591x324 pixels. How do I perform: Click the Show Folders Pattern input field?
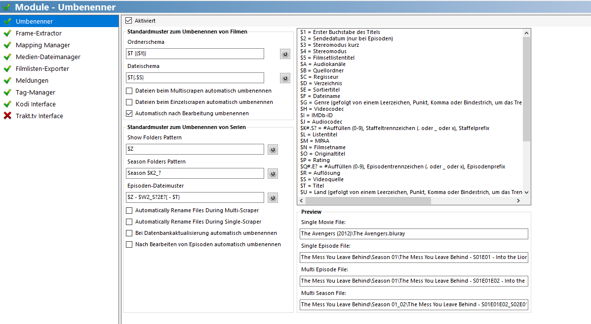pos(195,149)
